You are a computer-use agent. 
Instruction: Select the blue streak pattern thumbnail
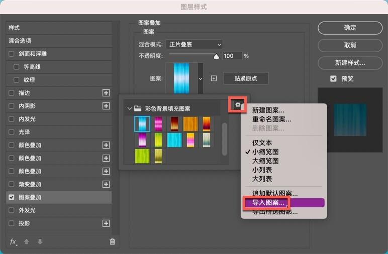click(142, 123)
